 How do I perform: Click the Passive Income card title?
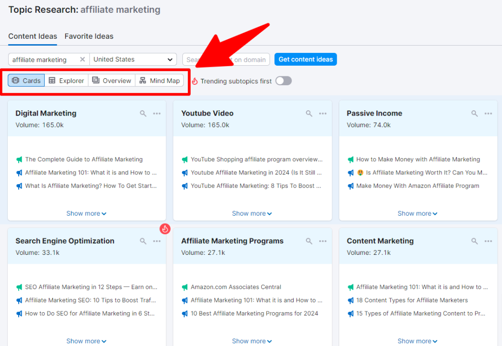click(374, 113)
